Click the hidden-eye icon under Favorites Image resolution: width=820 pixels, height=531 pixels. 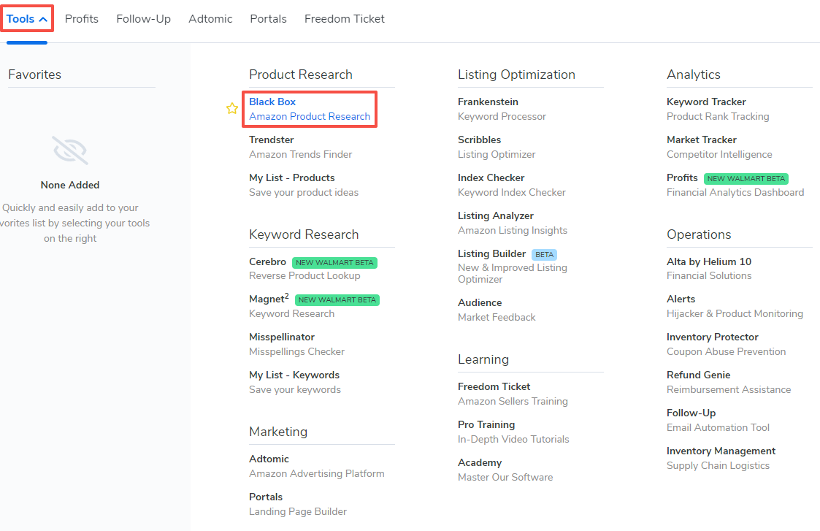[x=70, y=150]
